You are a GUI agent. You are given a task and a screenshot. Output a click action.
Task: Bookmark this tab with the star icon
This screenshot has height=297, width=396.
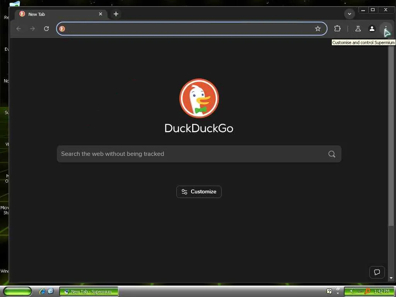318,29
